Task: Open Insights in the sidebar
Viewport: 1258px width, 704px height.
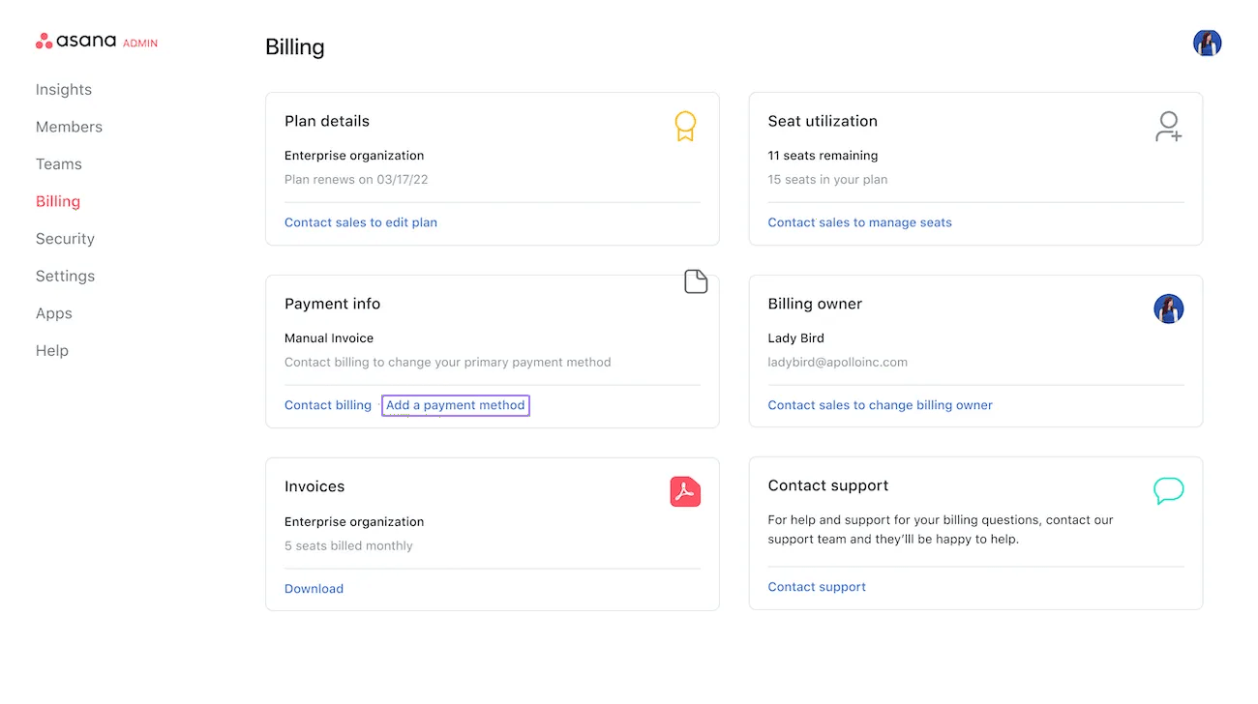Action: point(64,90)
